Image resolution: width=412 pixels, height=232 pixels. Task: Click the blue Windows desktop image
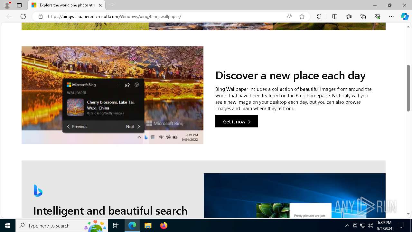[295, 196]
